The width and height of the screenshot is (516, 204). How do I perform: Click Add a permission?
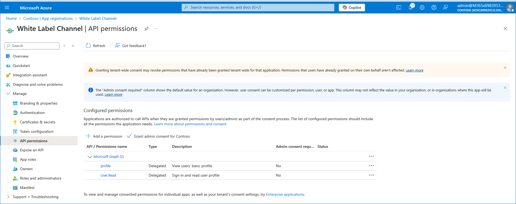pos(104,136)
